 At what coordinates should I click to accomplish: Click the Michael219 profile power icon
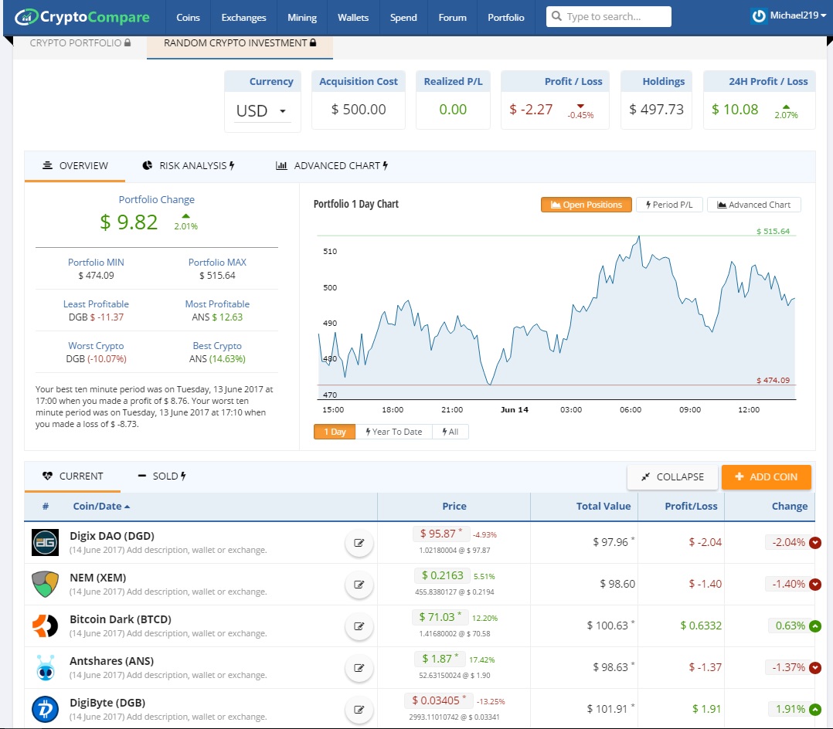point(759,16)
